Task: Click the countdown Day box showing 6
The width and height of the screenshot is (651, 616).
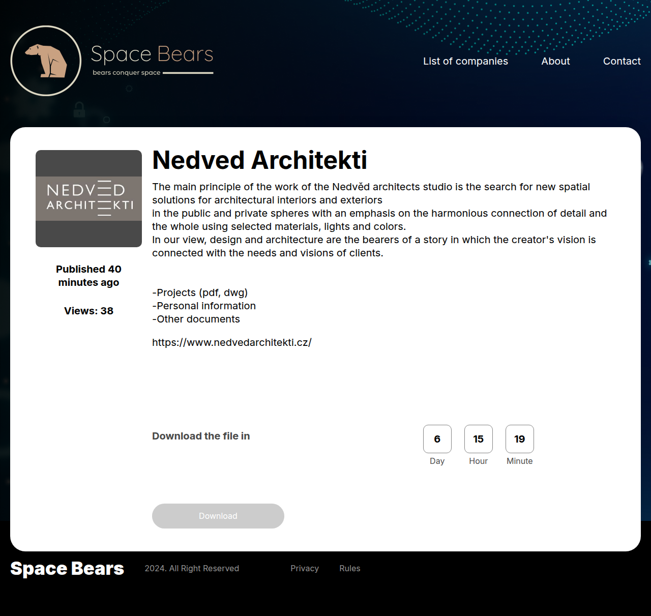Action: pos(437,439)
